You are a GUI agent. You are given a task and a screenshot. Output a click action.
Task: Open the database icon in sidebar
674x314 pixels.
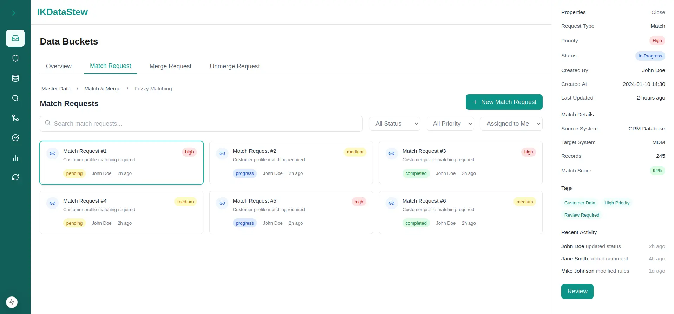pyautogui.click(x=15, y=78)
